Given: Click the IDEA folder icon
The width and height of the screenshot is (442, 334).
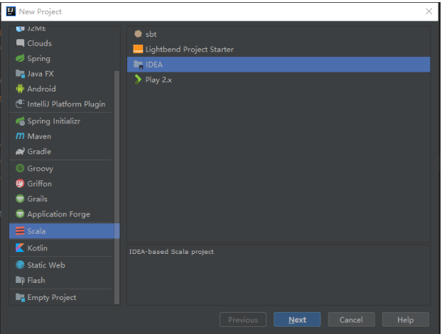Looking at the screenshot, I should pos(138,65).
